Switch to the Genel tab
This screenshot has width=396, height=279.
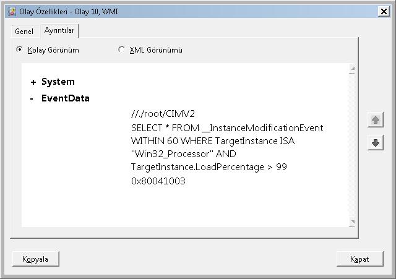click(24, 32)
